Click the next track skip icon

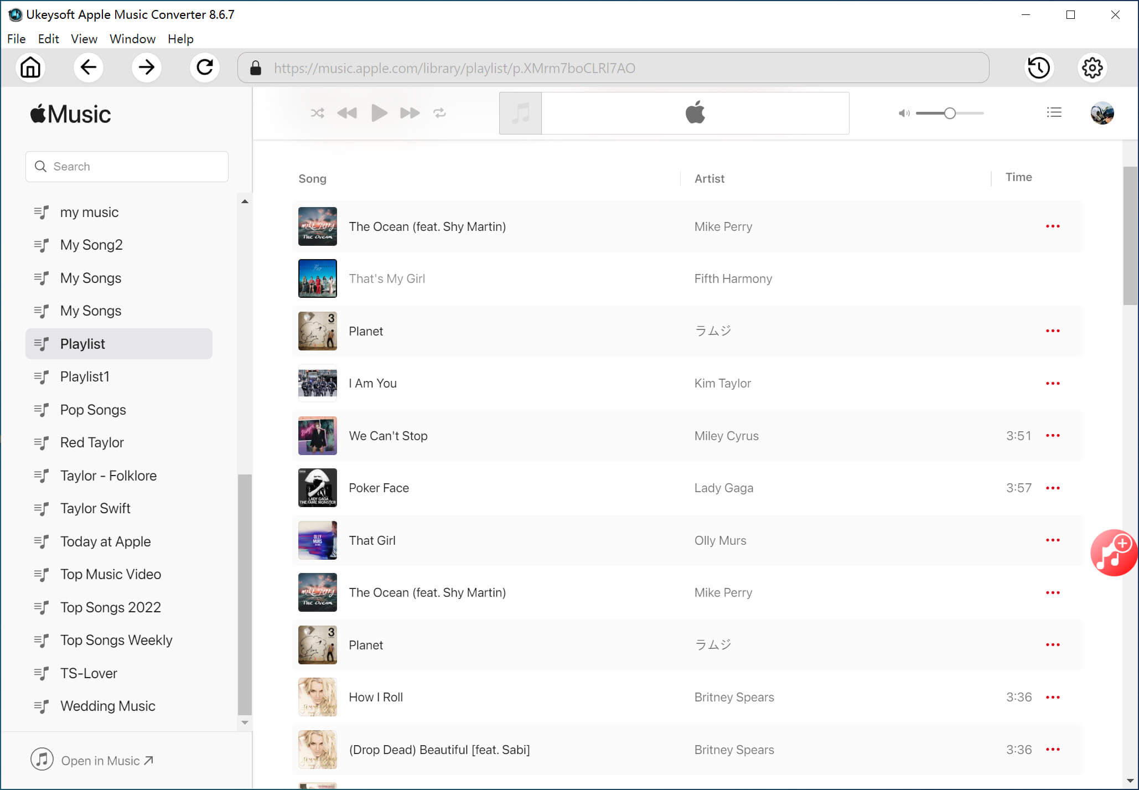408,112
